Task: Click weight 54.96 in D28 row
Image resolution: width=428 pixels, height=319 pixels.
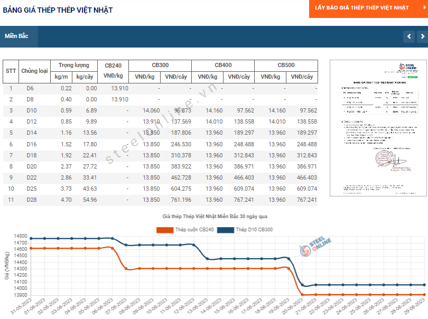Action: (90, 200)
